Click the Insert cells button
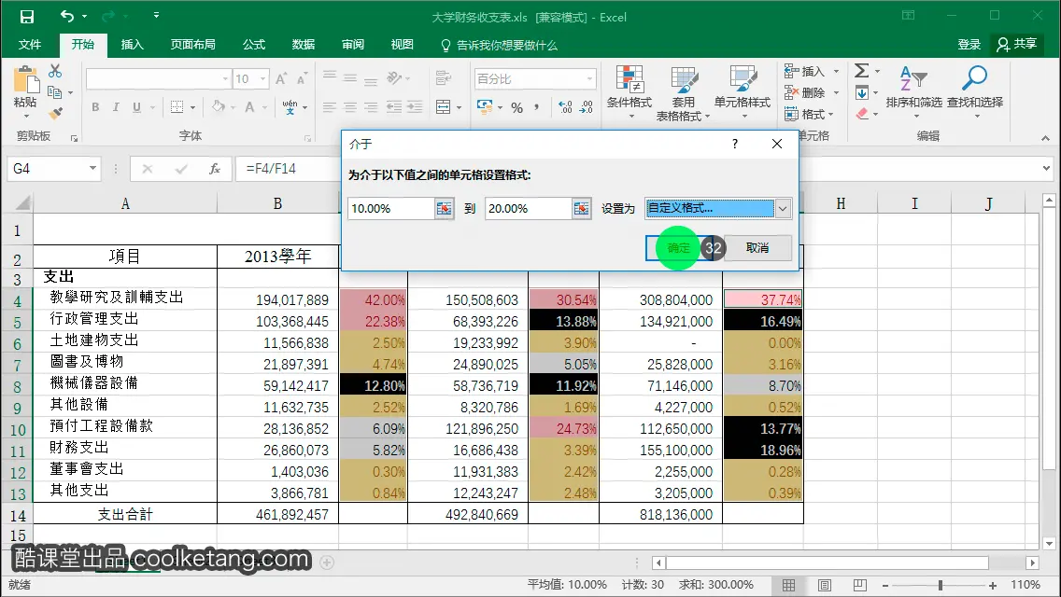Viewport: 1061px width, 597px height. [x=805, y=71]
